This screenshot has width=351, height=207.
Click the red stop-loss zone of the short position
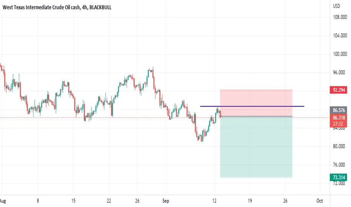256,103
